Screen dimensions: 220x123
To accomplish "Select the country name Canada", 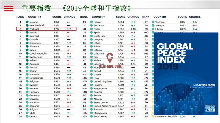I will [34, 39].
